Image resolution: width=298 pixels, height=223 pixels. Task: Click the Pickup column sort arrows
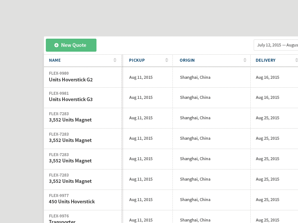167,60
